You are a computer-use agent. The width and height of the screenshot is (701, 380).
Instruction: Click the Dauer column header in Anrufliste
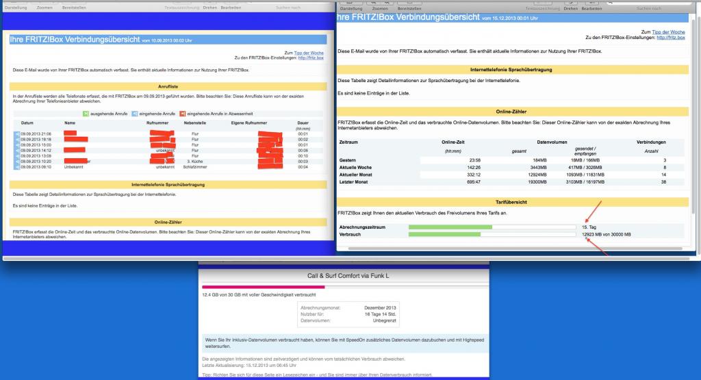(x=303, y=123)
